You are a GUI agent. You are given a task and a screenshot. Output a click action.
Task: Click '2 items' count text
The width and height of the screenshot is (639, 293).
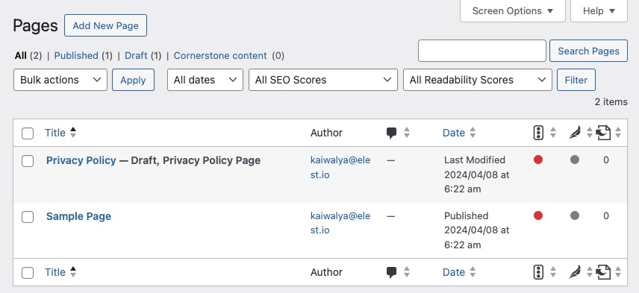click(x=611, y=101)
